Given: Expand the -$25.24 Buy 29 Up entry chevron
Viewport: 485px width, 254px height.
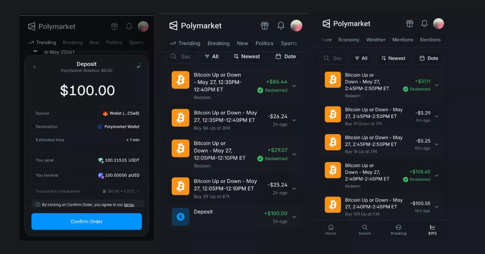Looking at the screenshot, I should 294,189.
